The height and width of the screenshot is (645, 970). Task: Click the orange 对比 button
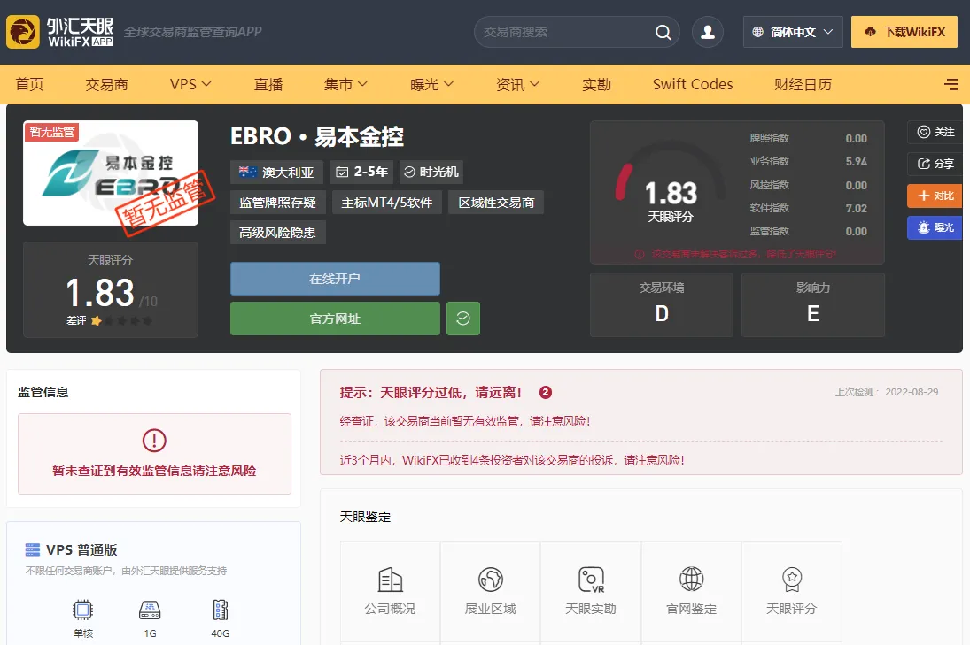coord(935,196)
